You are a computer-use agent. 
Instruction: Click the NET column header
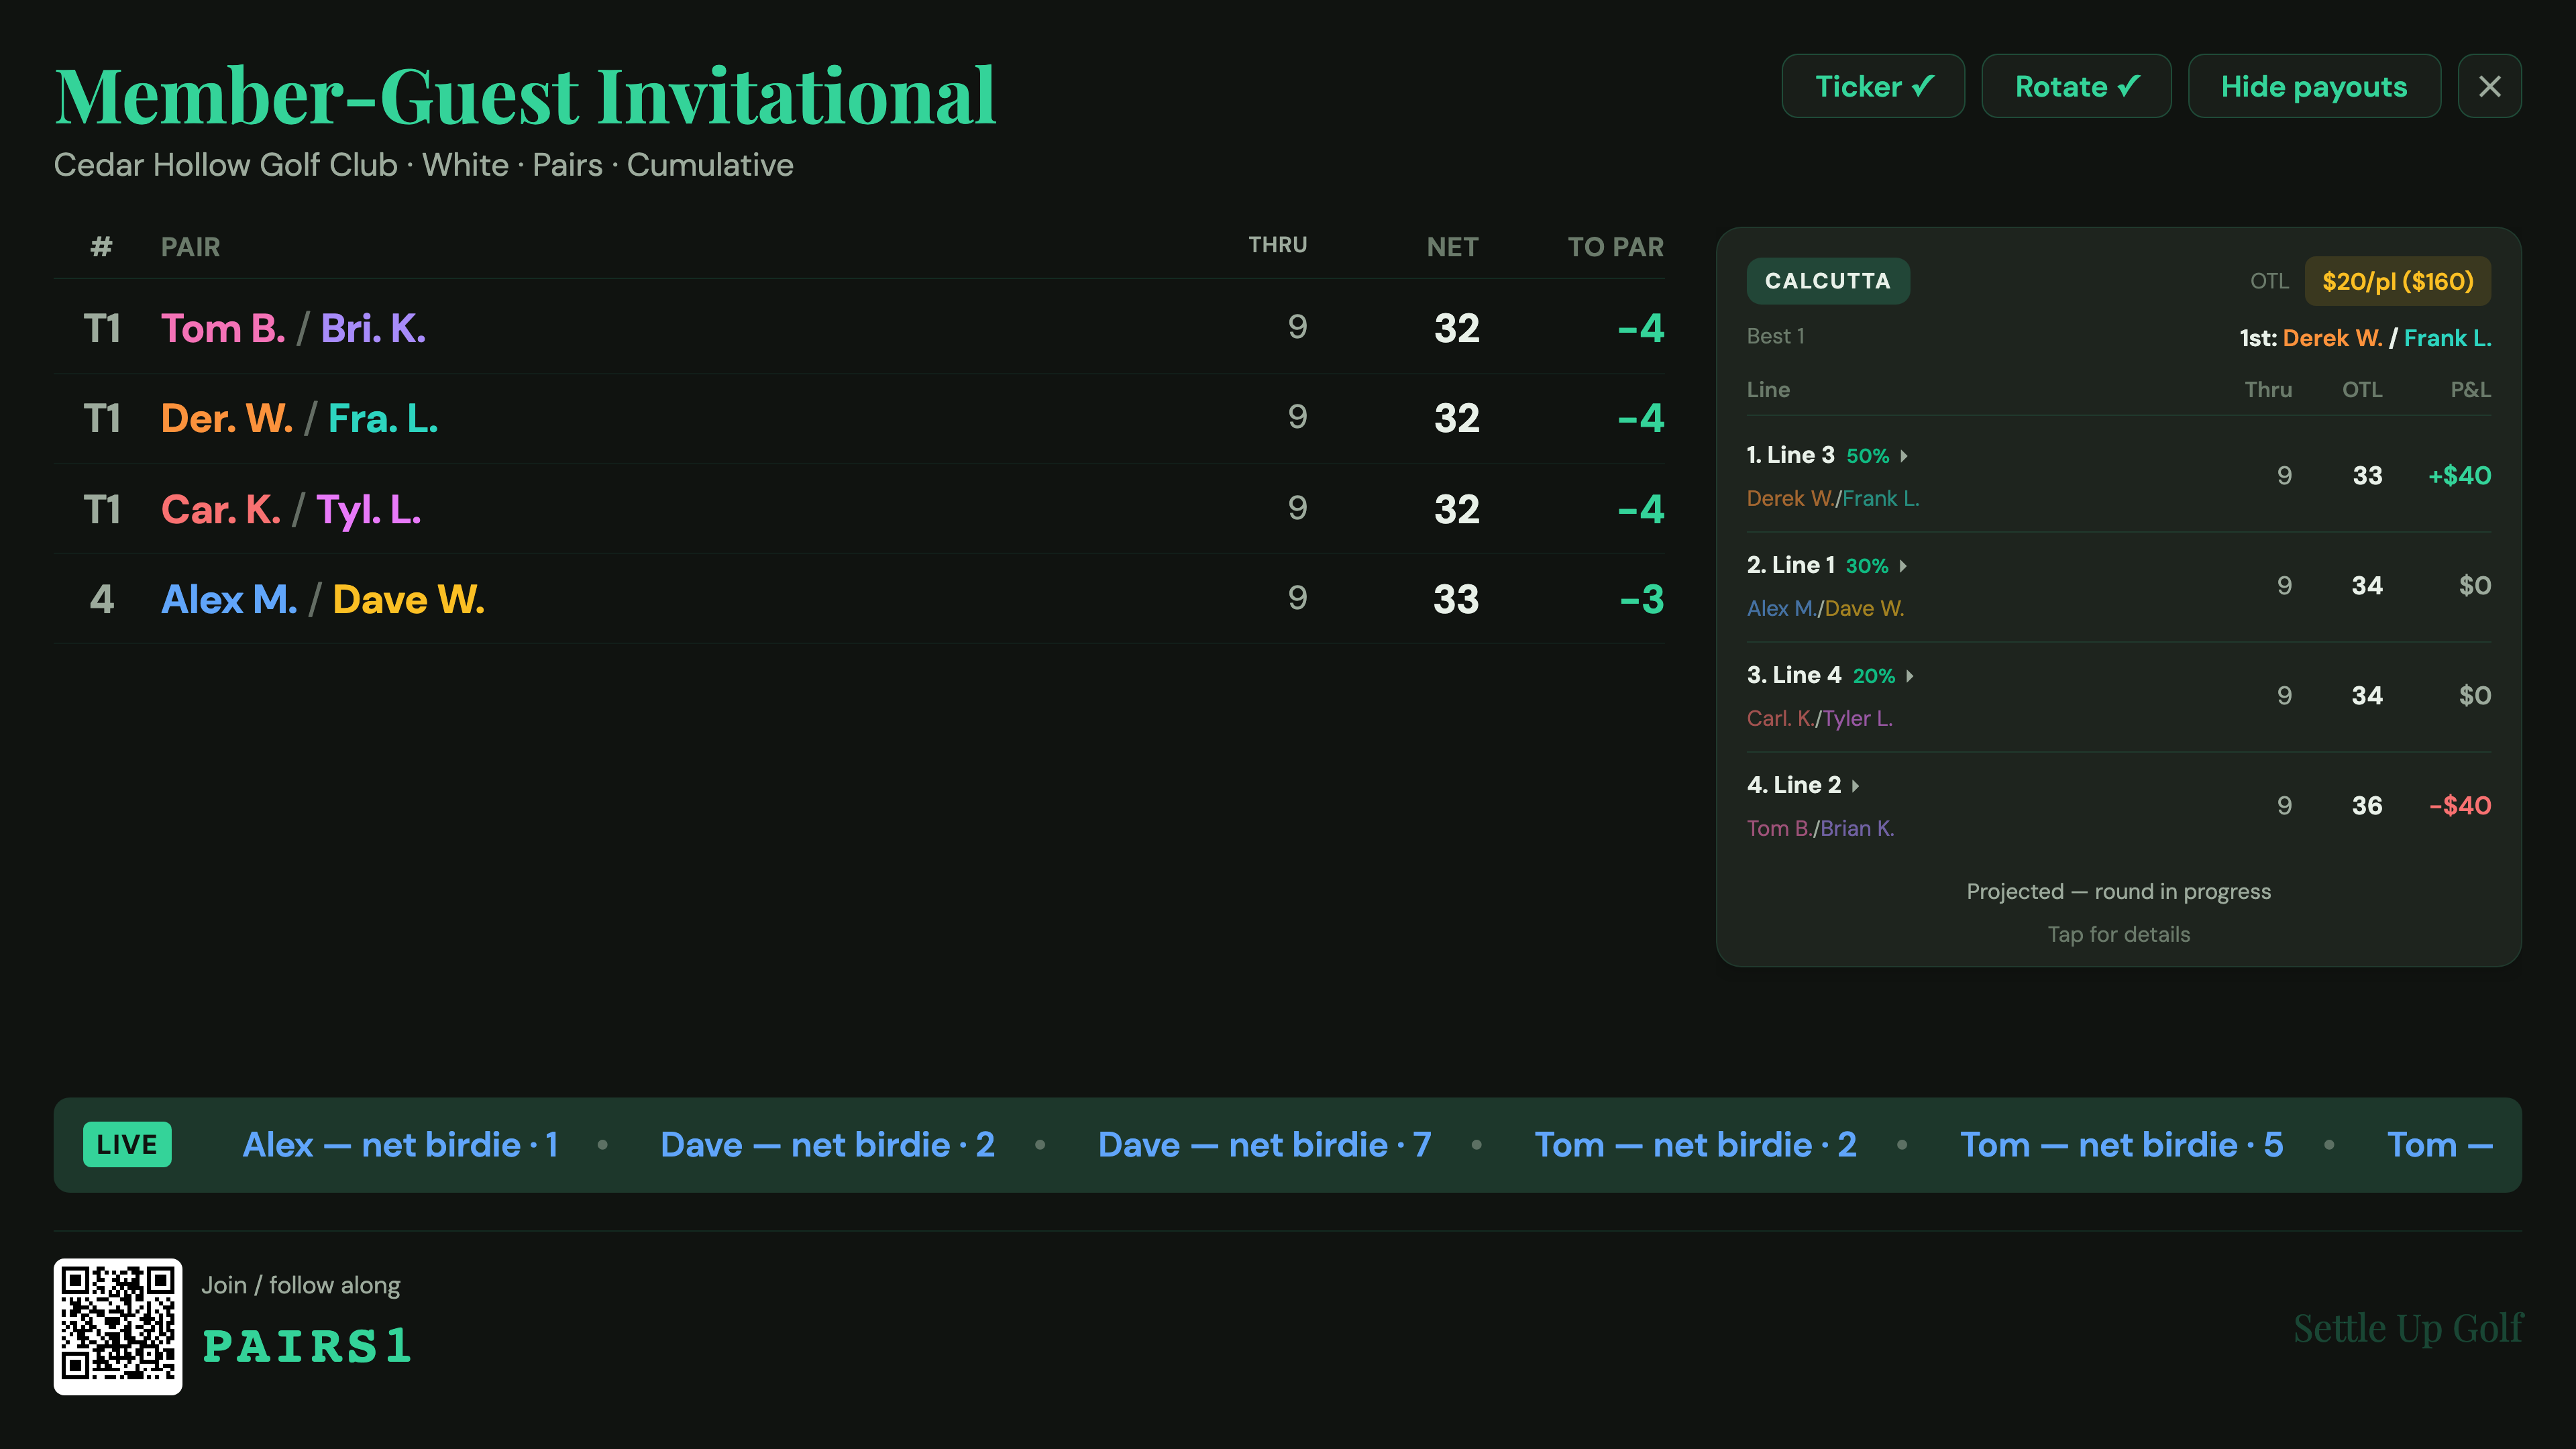(1452, 247)
